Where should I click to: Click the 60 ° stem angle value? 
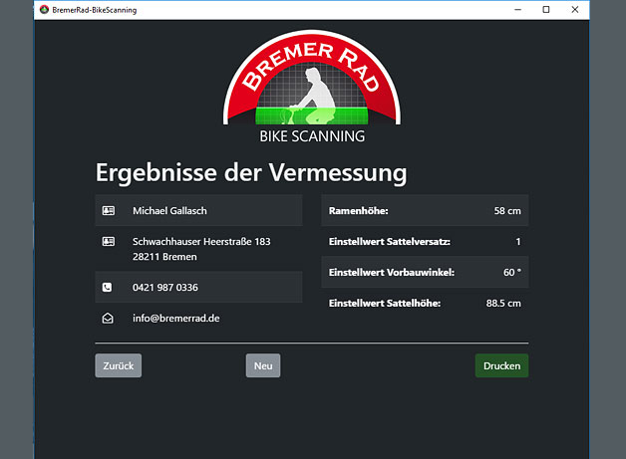pyautogui.click(x=512, y=273)
